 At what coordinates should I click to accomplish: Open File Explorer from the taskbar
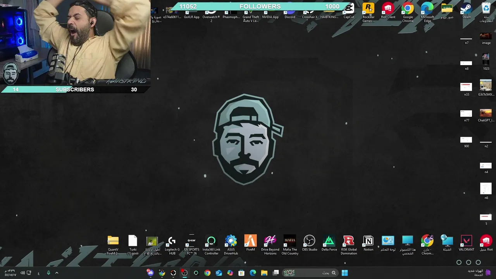pyautogui.click(x=264, y=273)
